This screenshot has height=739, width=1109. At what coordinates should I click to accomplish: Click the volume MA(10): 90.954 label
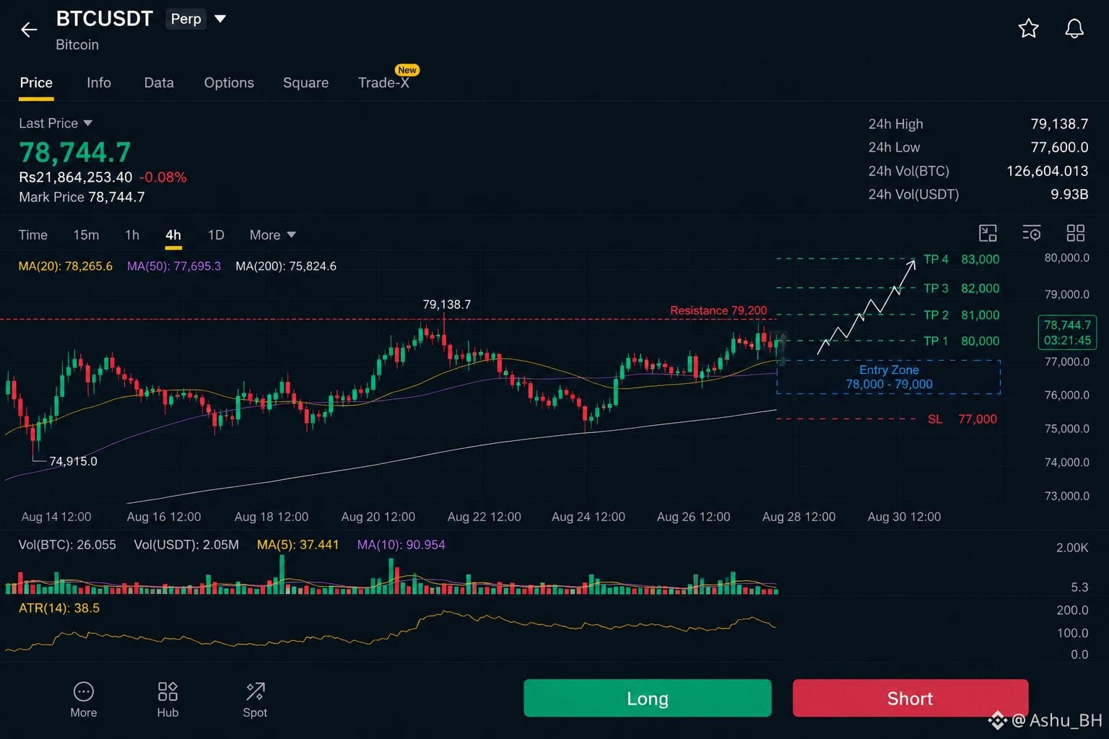(401, 545)
